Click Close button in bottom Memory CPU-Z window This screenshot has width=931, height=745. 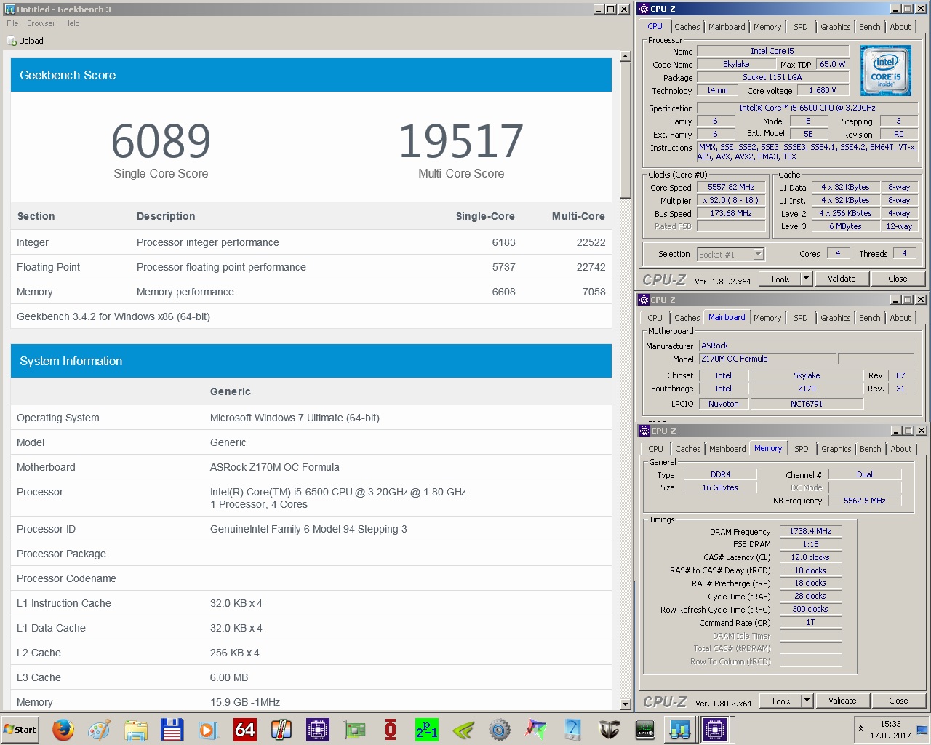coord(898,701)
